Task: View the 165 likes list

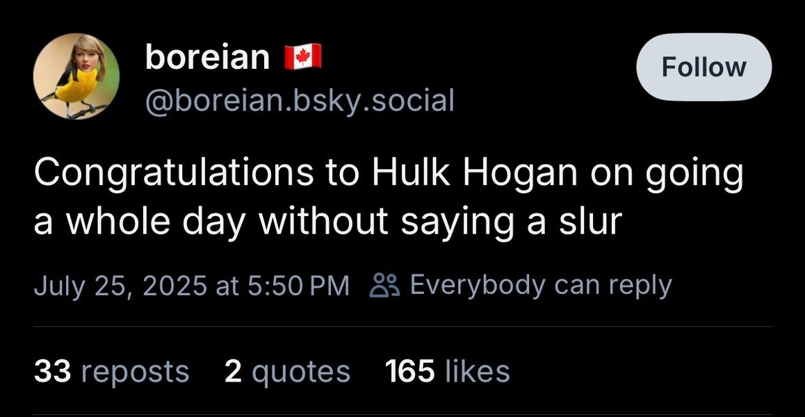Action: (448, 370)
